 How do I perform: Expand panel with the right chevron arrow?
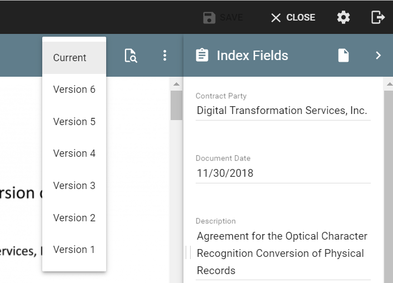coord(379,56)
